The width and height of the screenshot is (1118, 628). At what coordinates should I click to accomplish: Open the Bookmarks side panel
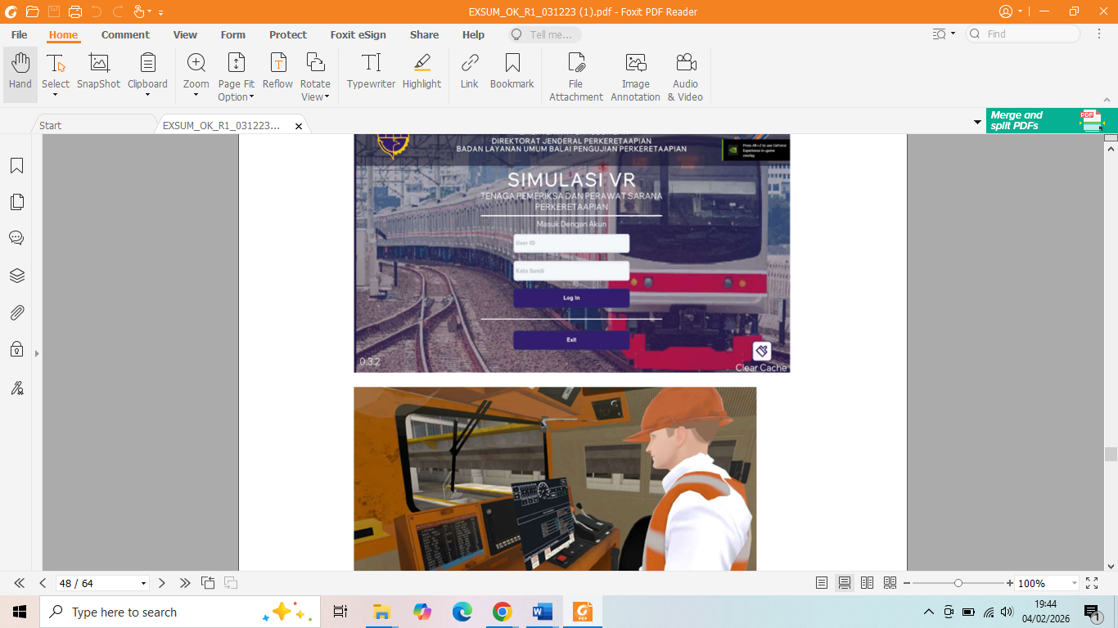(16, 166)
